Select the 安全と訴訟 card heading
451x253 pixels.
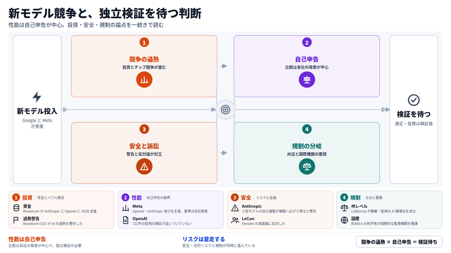click(x=144, y=146)
